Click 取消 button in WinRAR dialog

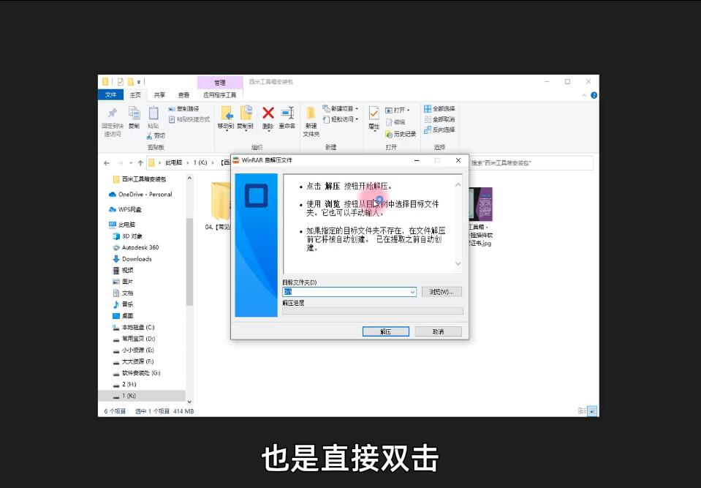438,331
